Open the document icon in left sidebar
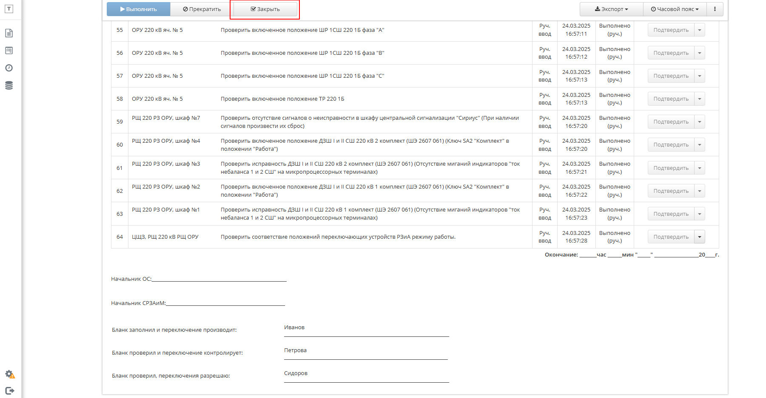The height and width of the screenshot is (398, 766). coord(9,33)
